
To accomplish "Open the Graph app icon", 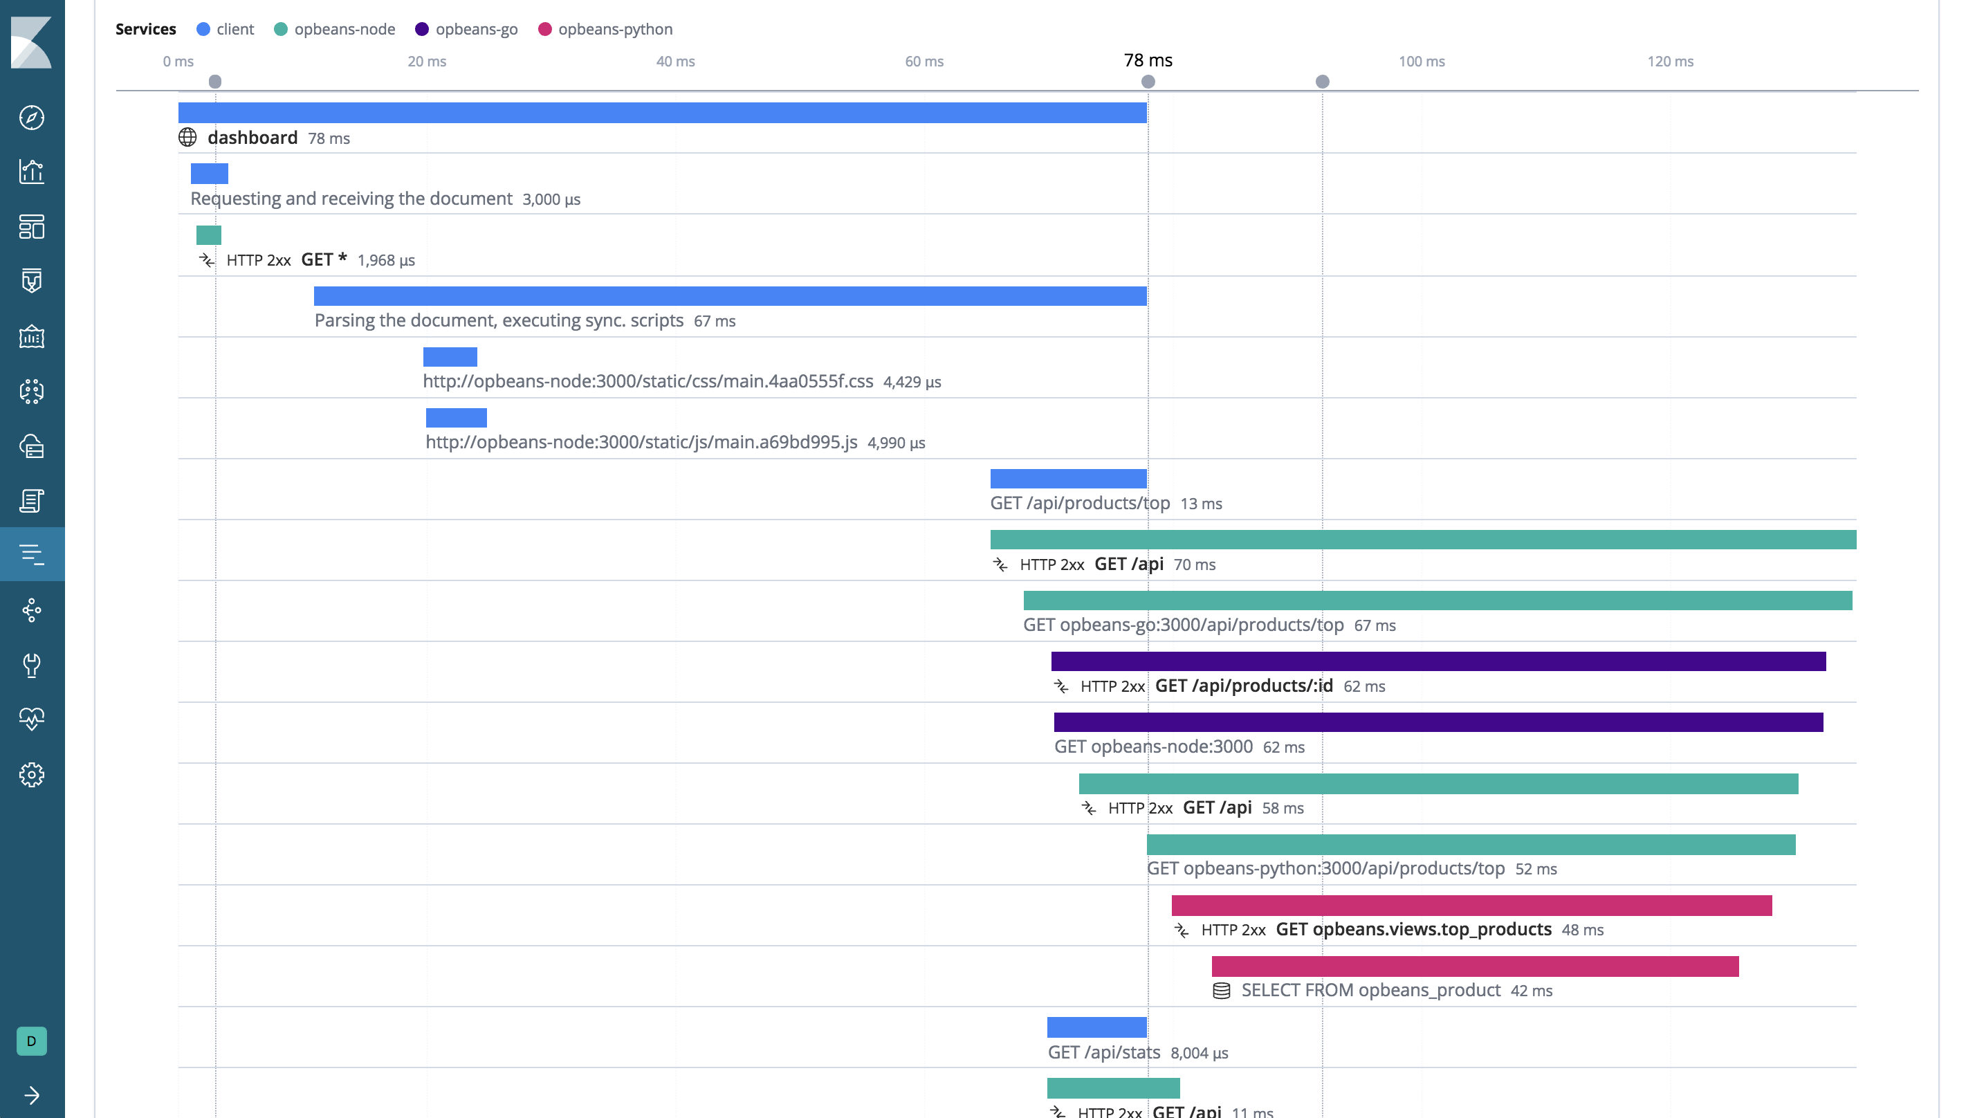I will click(33, 610).
